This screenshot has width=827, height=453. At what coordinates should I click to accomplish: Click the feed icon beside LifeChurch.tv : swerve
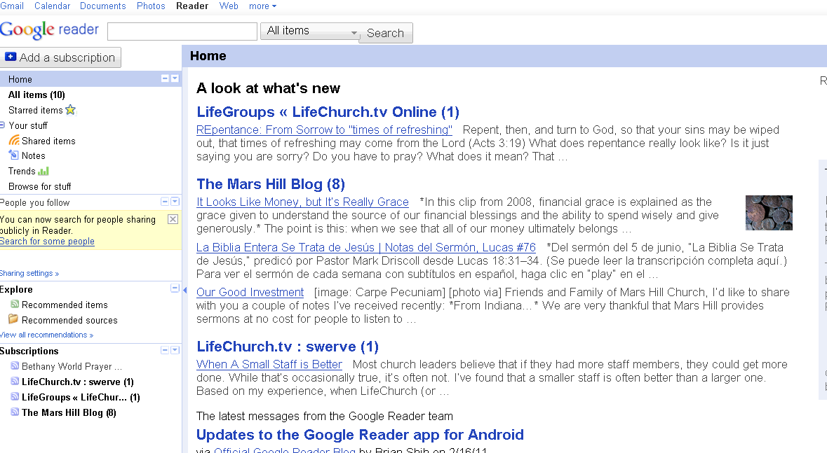[15, 382]
